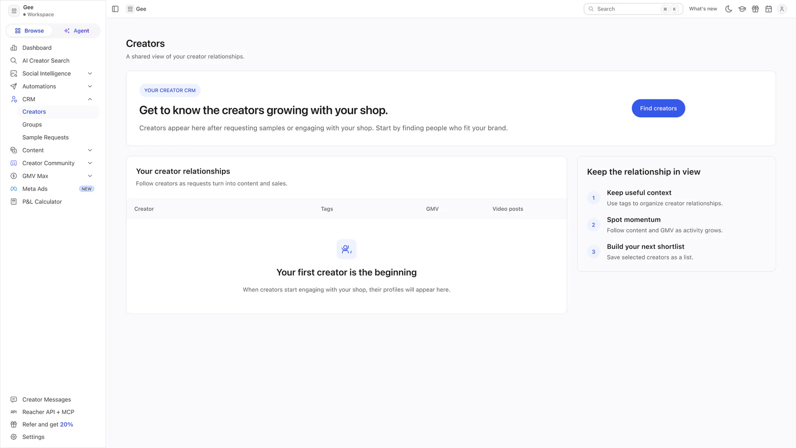
Task: Click the Gee breadcrumb shop icon
Action: 130,9
